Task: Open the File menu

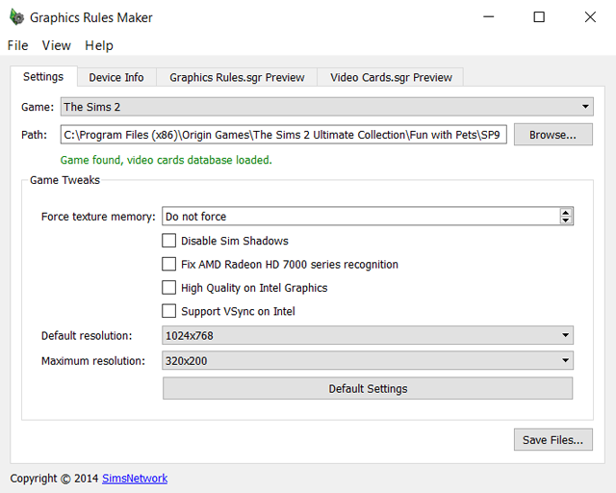Action: click(17, 45)
